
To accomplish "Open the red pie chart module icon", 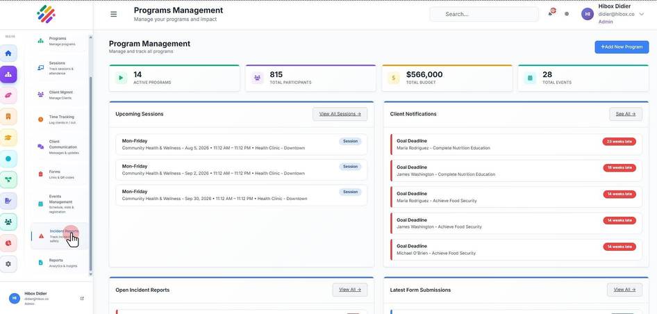I will click(x=8, y=243).
